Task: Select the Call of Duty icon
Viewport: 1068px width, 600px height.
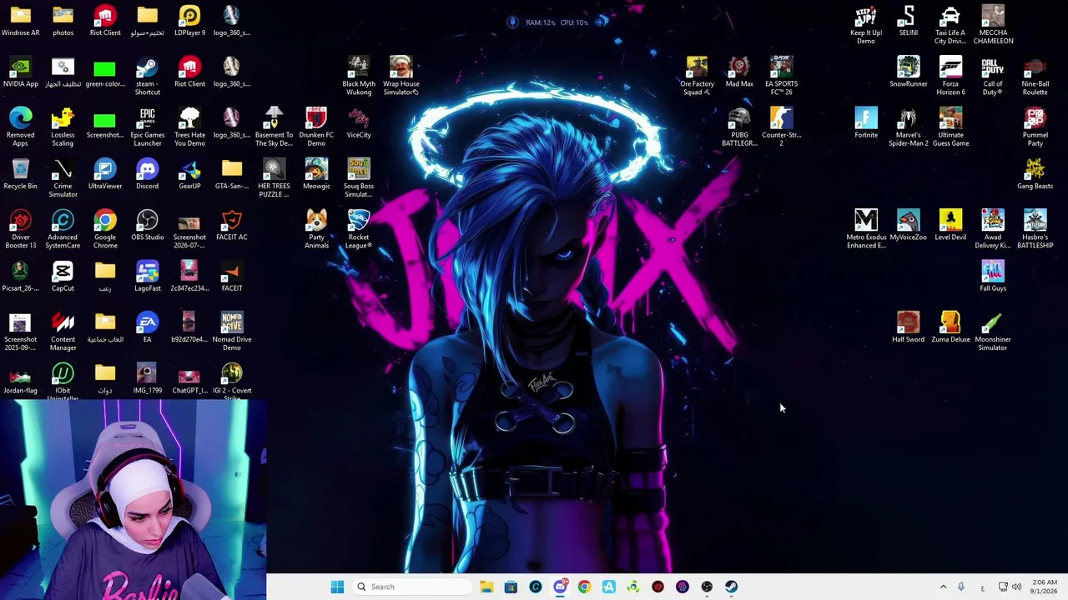Action: [x=993, y=77]
